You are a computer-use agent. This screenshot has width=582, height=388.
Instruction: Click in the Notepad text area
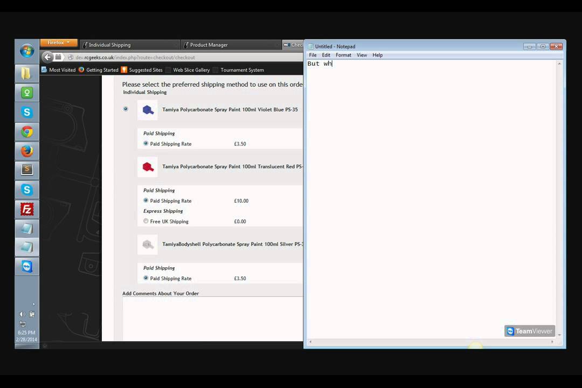point(431,199)
